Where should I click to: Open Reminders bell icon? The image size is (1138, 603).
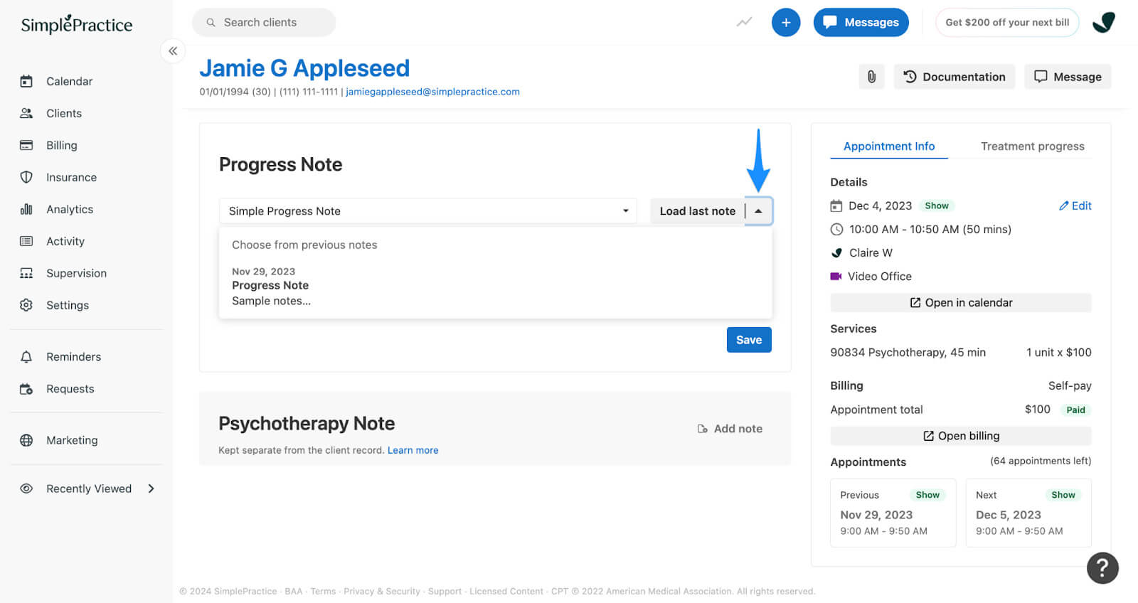tap(26, 357)
